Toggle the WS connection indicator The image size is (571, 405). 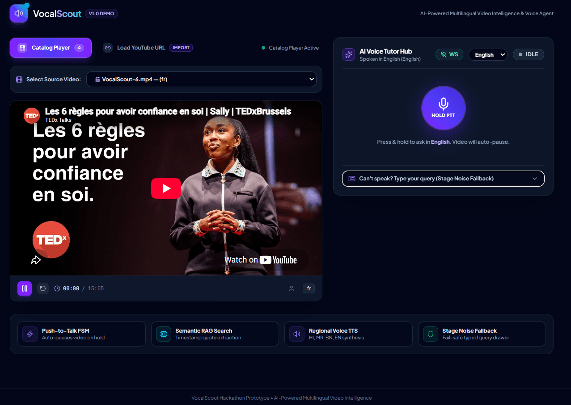click(x=449, y=54)
